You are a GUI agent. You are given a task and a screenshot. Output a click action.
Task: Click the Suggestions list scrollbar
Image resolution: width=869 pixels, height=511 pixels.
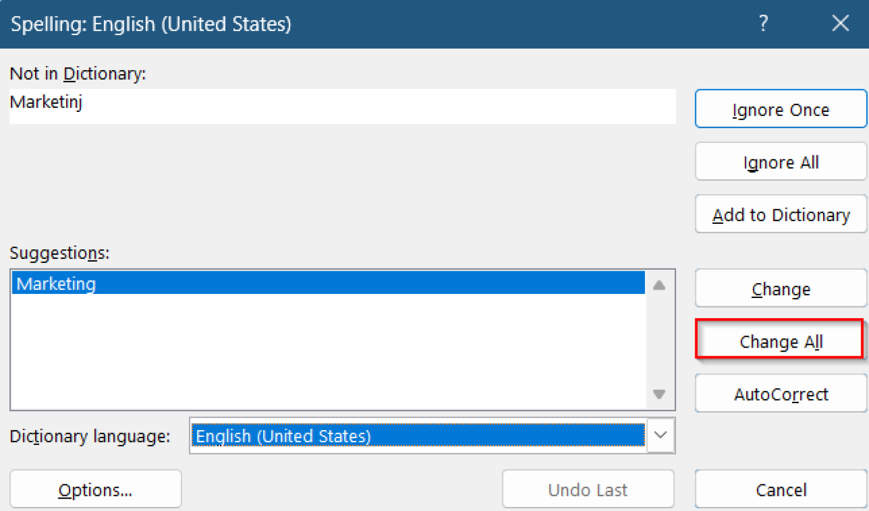point(659,339)
